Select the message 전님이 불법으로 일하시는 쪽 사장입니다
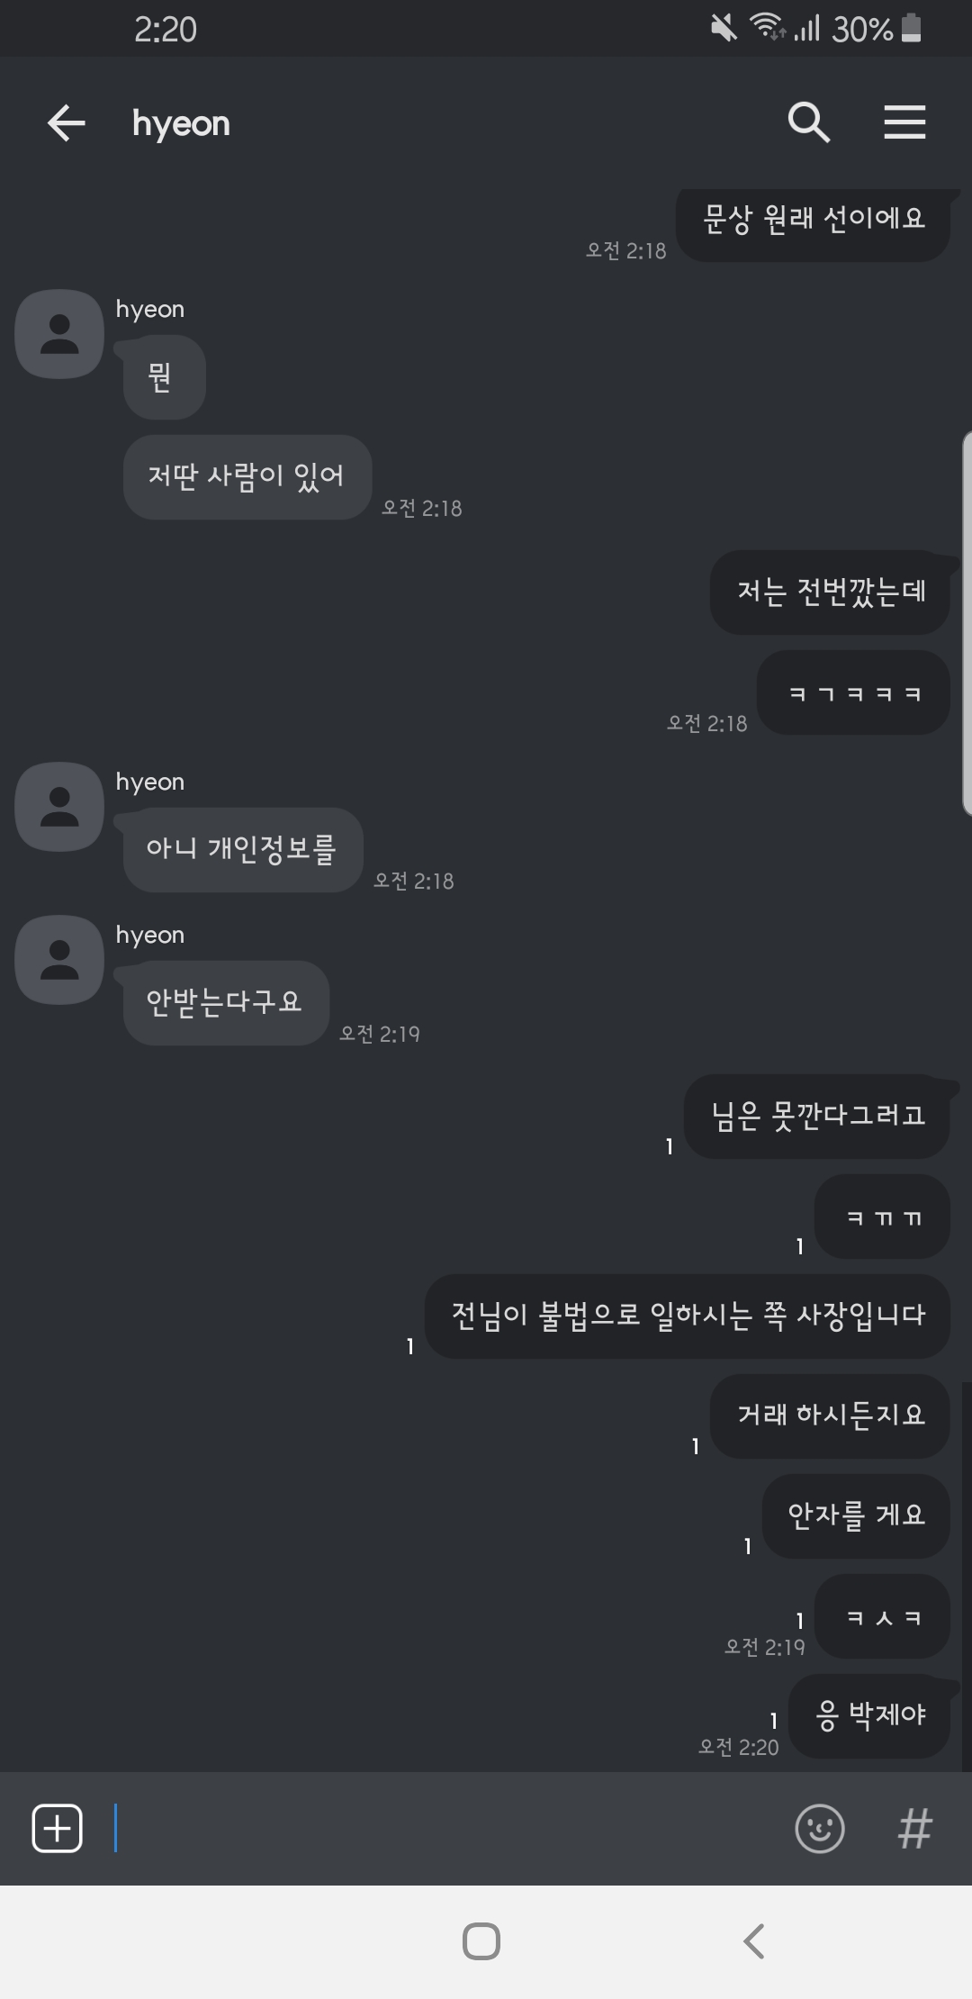972x1999 pixels. (688, 1316)
